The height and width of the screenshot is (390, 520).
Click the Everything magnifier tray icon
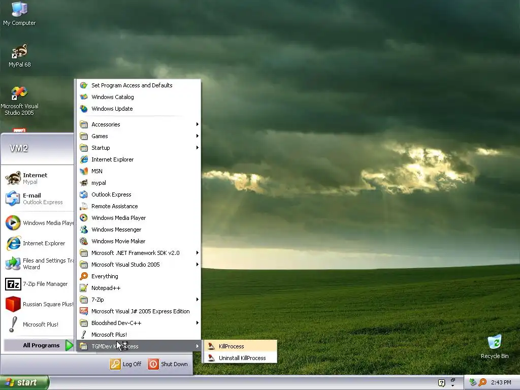(x=482, y=382)
